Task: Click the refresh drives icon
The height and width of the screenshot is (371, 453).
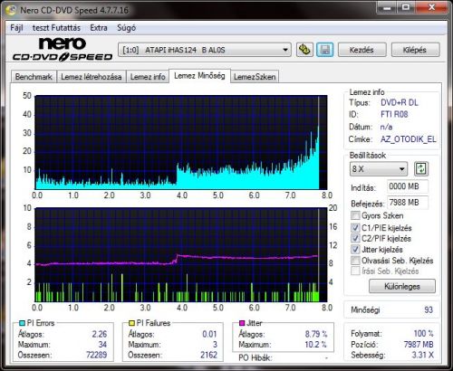Action: click(304, 50)
